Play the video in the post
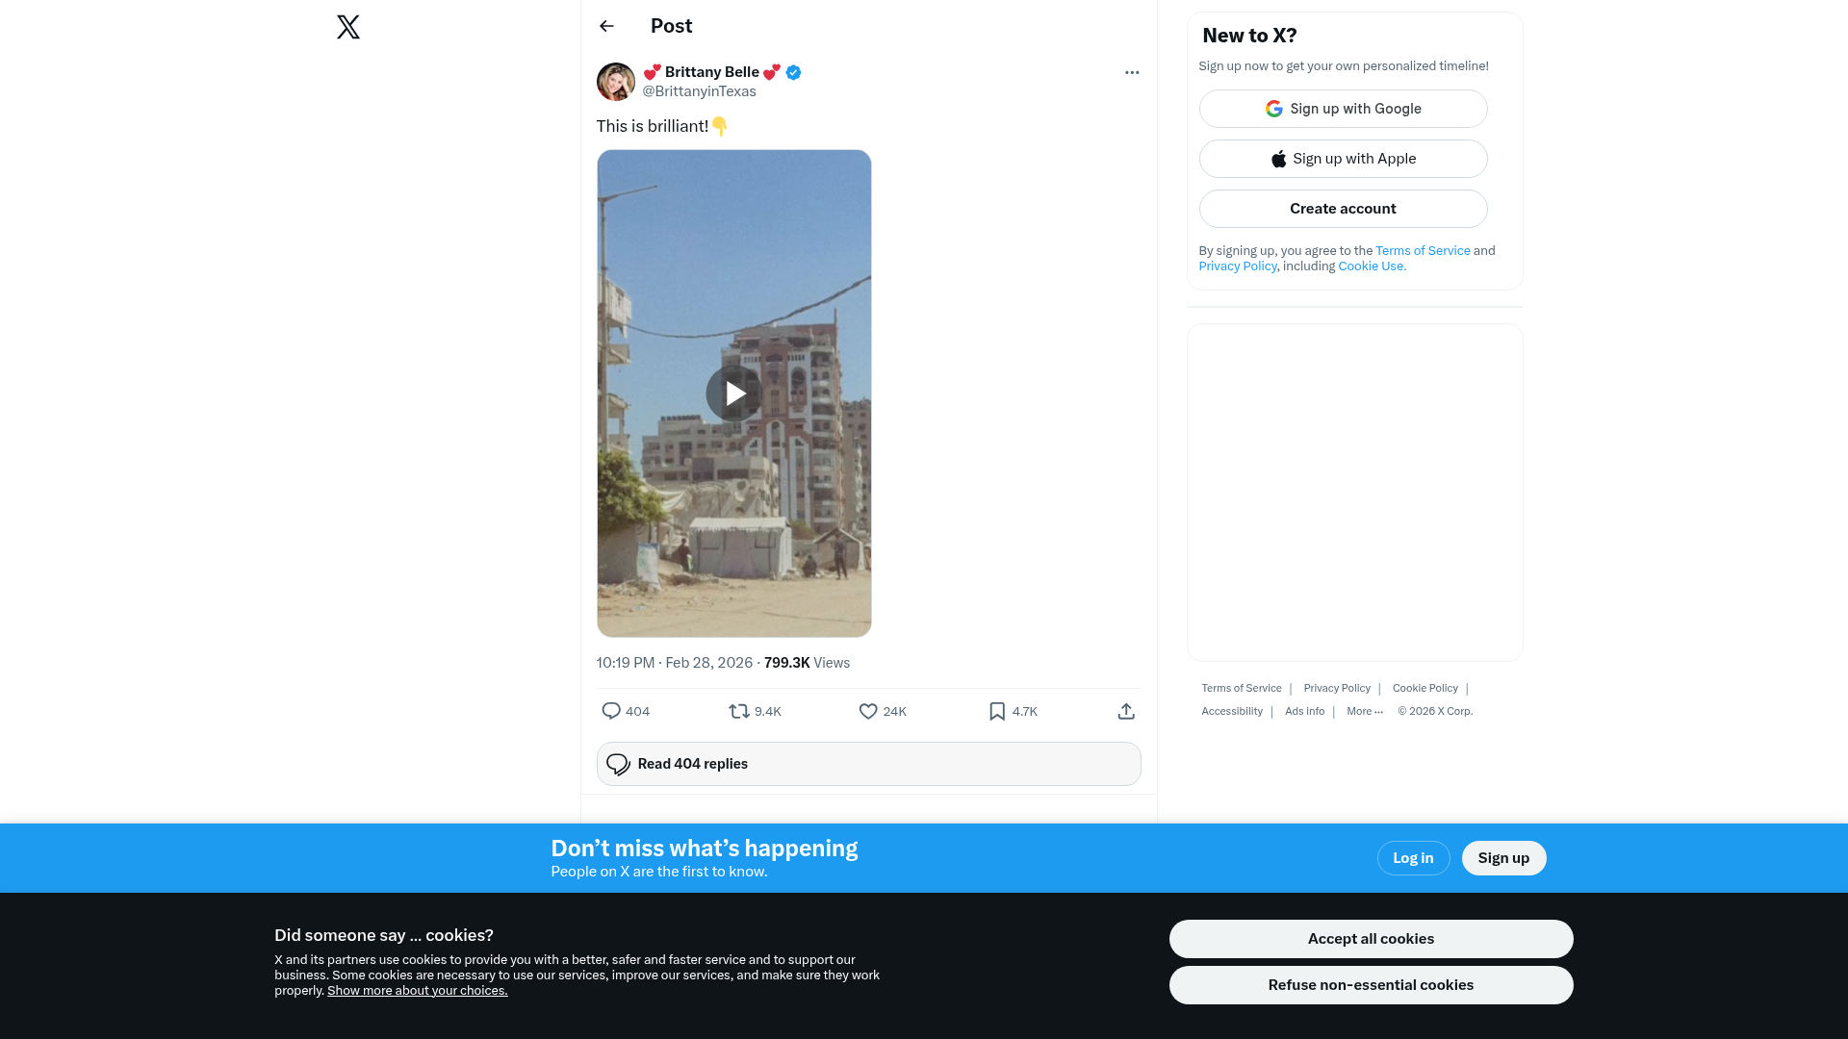 (x=734, y=393)
